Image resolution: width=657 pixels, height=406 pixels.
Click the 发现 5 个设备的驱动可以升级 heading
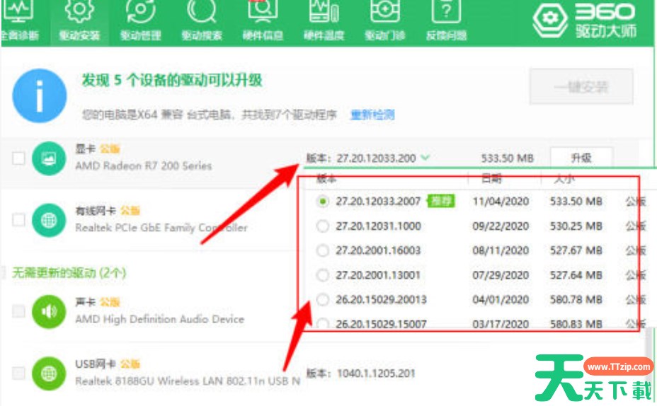[x=172, y=80]
